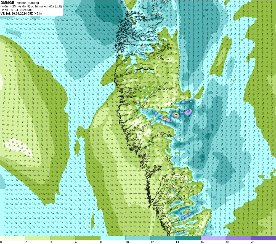276x244 pixels.
Task: Click the 'hviður > 25 m/s' legend line
Action: click(x=31, y=6)
